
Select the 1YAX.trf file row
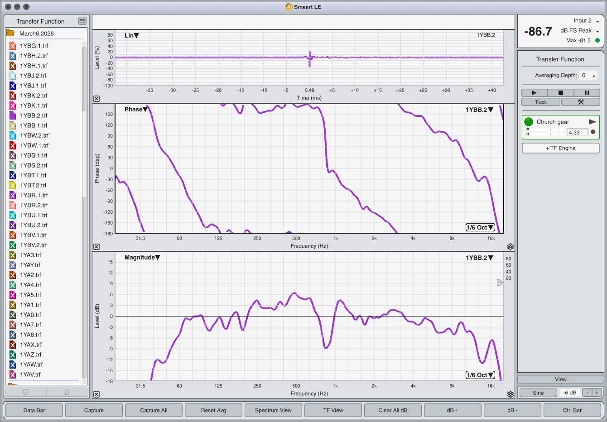click(45, 345)
